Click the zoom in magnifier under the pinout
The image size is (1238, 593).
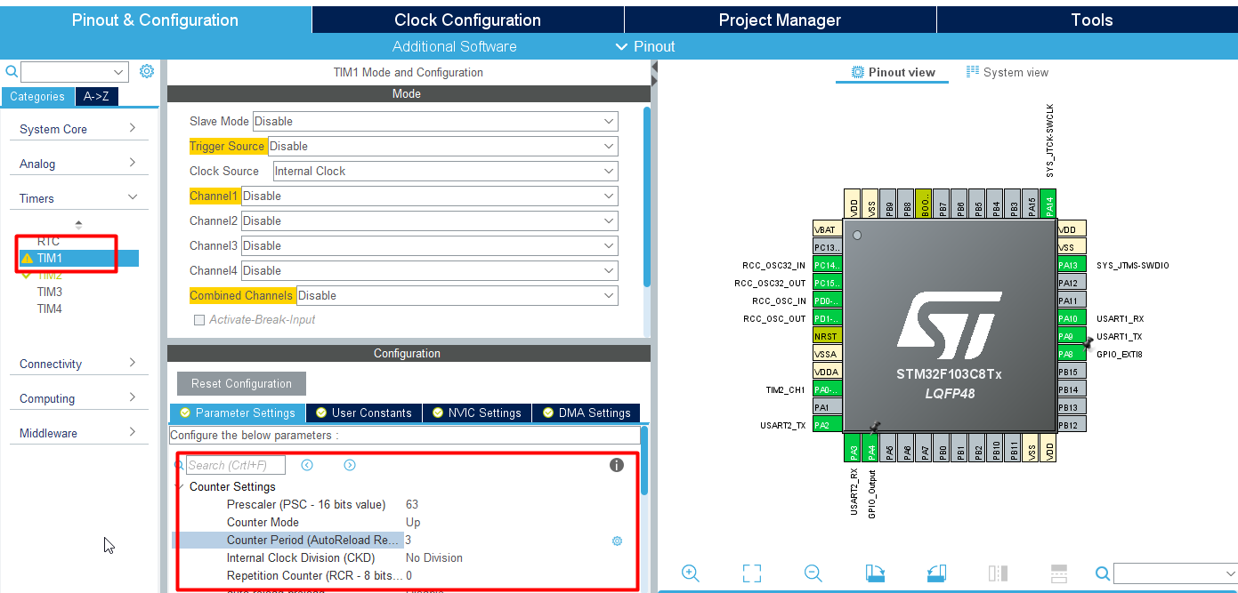(690, 573)
